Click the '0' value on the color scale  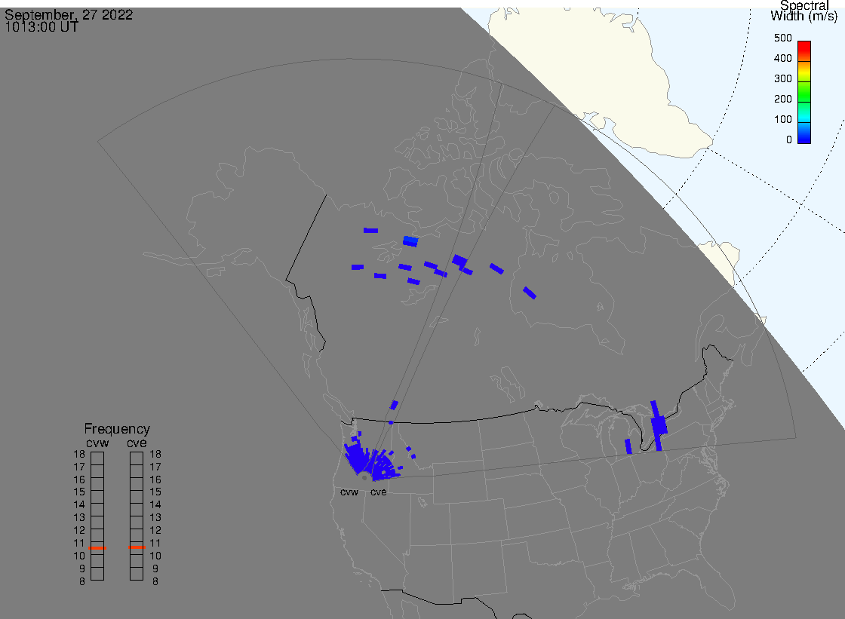789,140
